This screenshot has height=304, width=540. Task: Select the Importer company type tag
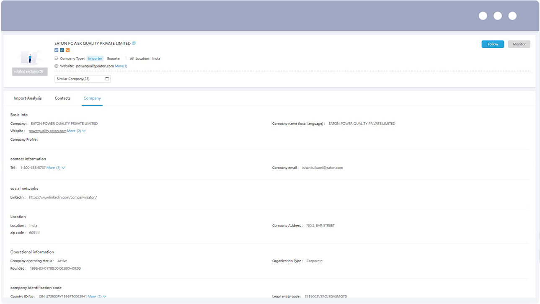coord(95,59)
